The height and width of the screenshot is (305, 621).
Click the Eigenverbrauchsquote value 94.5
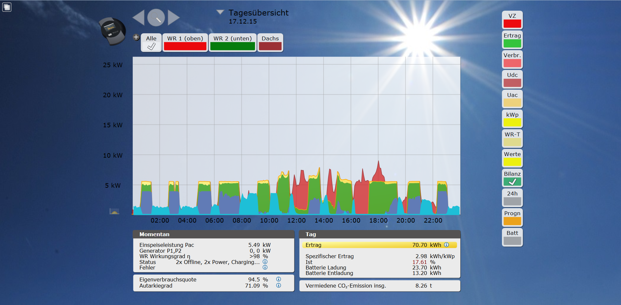254,279
